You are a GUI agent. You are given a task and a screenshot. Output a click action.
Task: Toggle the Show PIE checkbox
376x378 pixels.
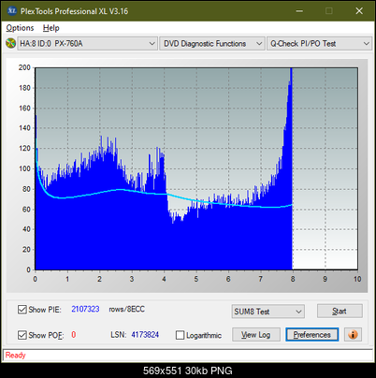click(x=22, y=310)
